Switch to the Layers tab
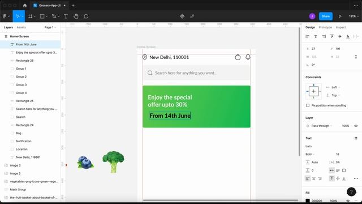Viewport: 362px width, 204px height. (8, 27)
